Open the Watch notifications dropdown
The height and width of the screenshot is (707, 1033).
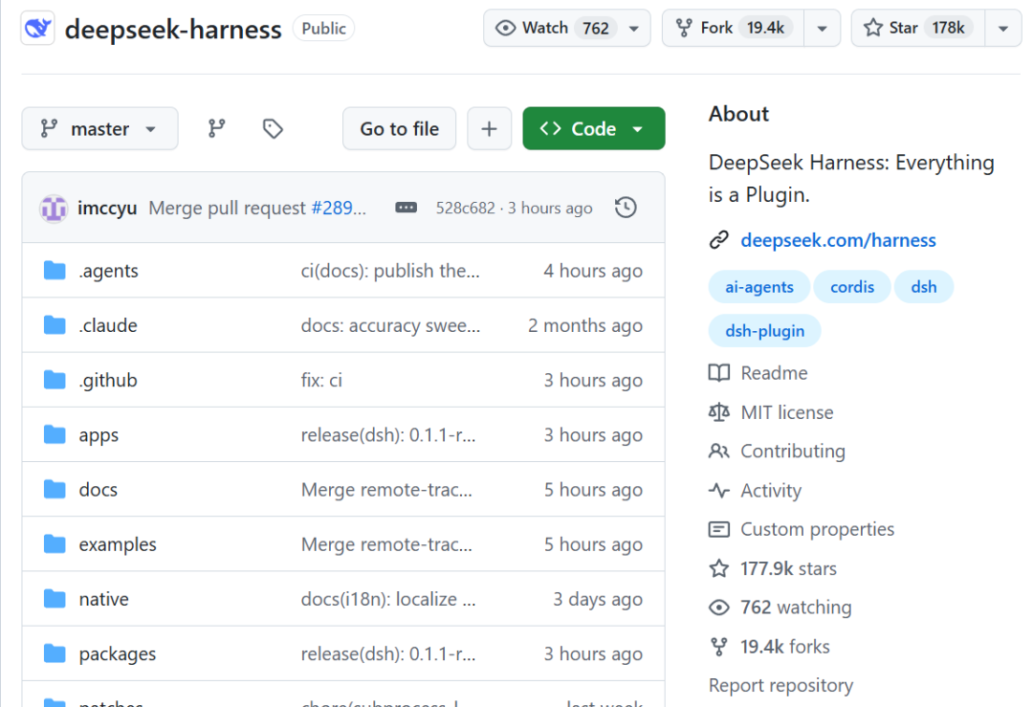tap(567, 29)
